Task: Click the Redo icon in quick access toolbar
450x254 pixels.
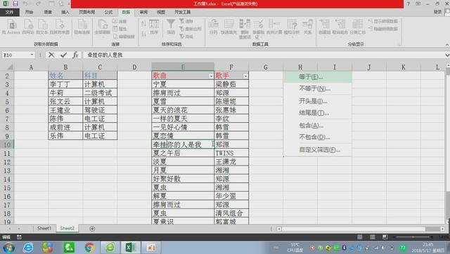Action: [38, 4]
